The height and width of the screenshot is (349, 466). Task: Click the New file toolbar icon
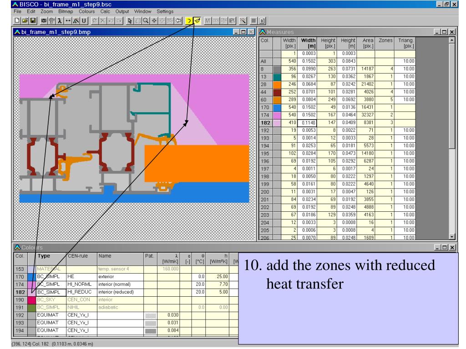pyautogui.click(x=17, y=21)
